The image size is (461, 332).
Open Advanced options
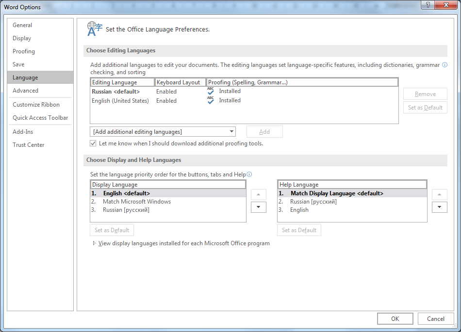tap(40, 91)
